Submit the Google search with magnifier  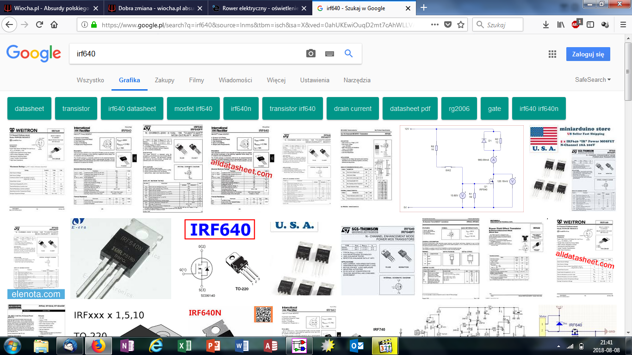349,54
